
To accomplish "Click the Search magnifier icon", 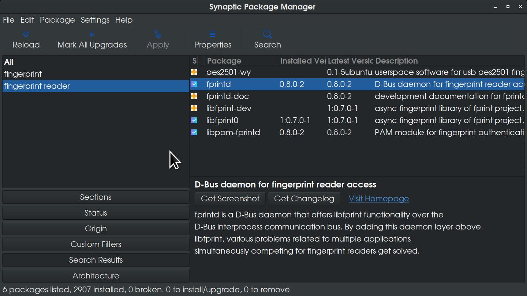I will click(x=268, y=34).
